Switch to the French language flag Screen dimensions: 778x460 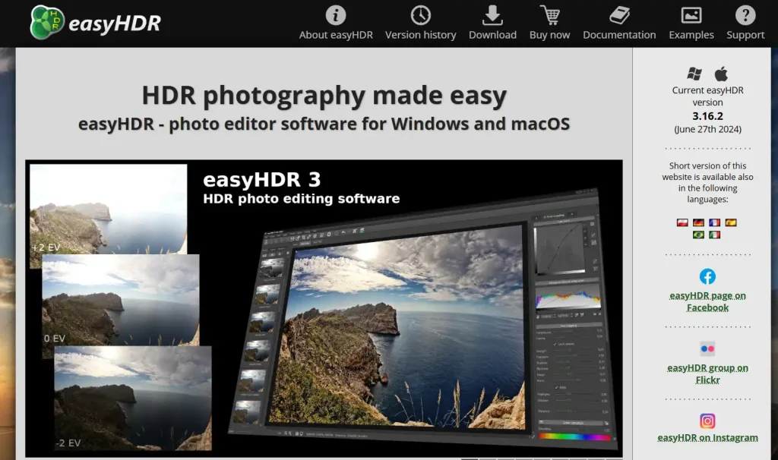pyautogui.click(x=714, y=222)
